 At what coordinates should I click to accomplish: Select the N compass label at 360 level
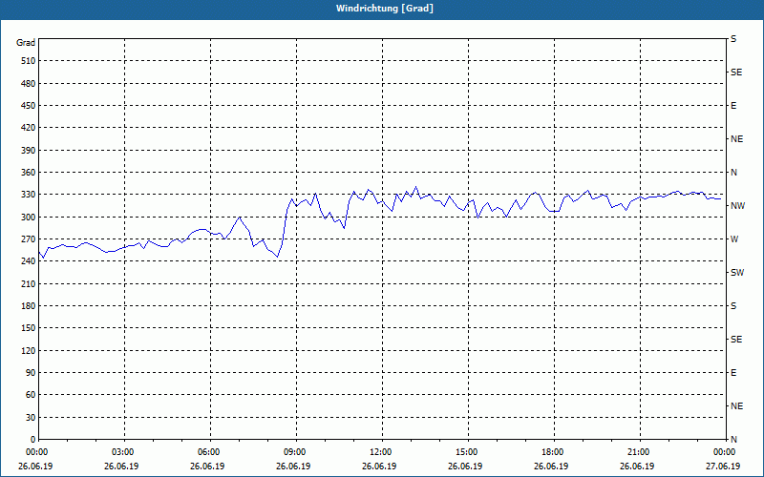(733, 173)
